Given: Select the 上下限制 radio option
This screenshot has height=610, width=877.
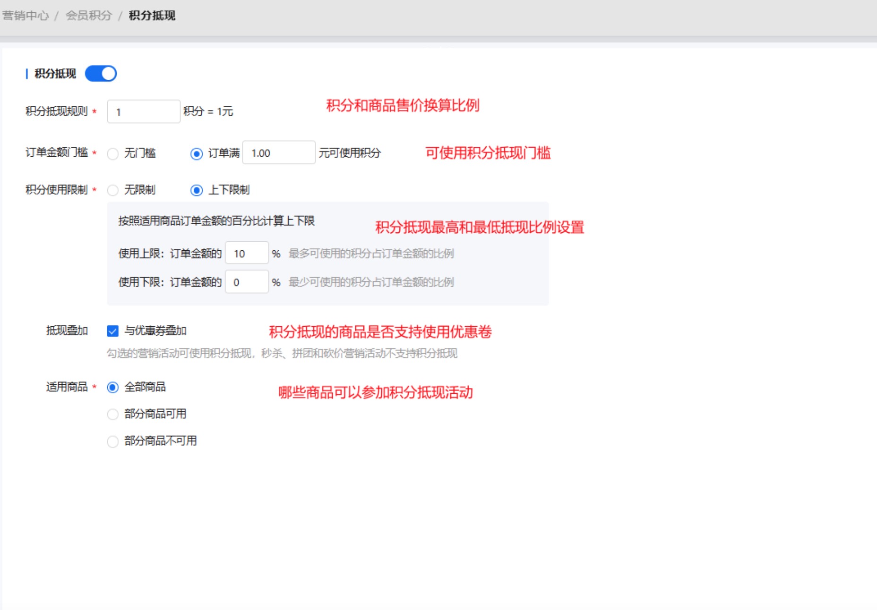Looking at the screenshot, I should (197, 190).
